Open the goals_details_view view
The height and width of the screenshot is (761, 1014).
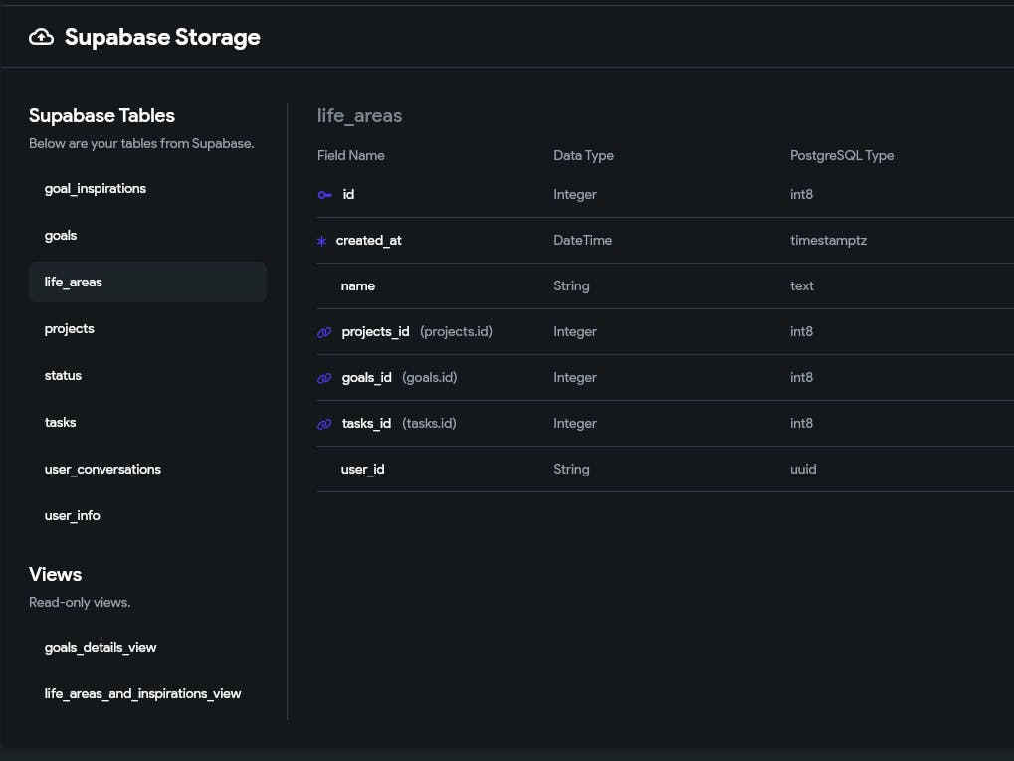click(101, 648)
